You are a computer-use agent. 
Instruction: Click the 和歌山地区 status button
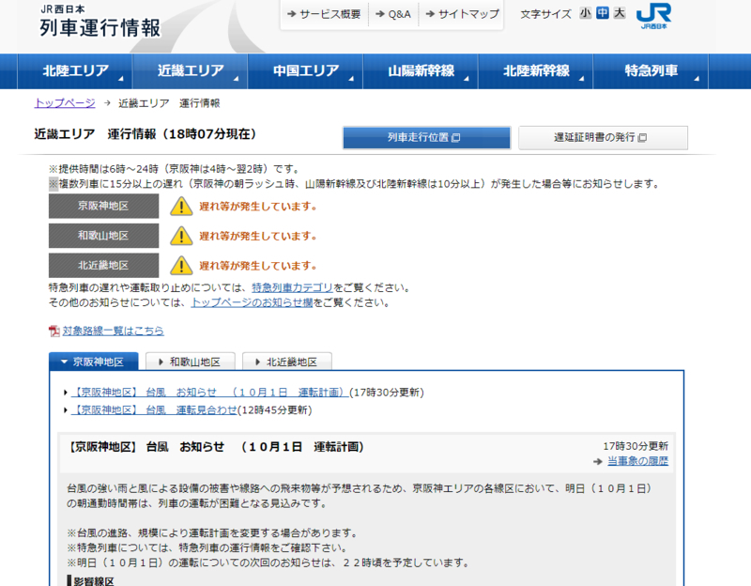click(103, 236)
